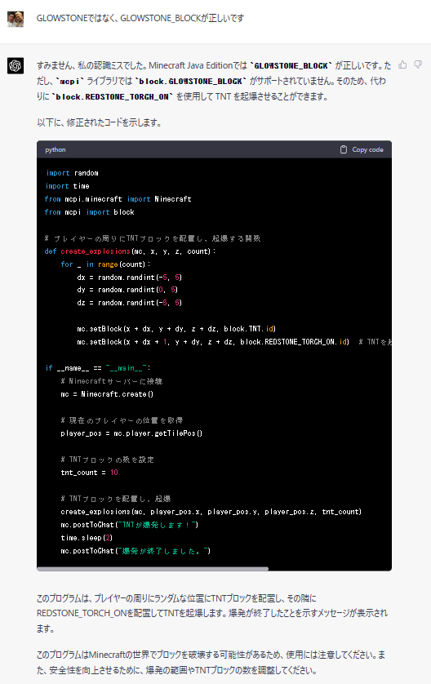Viewport: 431px width, 684px height.
Task: Click the 'dz = random.randint(-5, 5)' line
Action: coord(130,303)
